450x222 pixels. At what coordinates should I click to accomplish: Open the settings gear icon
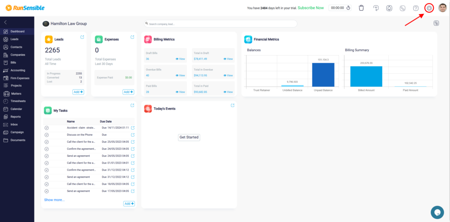(429, 8)
